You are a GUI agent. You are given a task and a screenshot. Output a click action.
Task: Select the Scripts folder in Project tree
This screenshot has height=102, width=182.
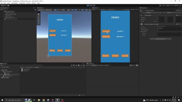click(x=7, y=75)
